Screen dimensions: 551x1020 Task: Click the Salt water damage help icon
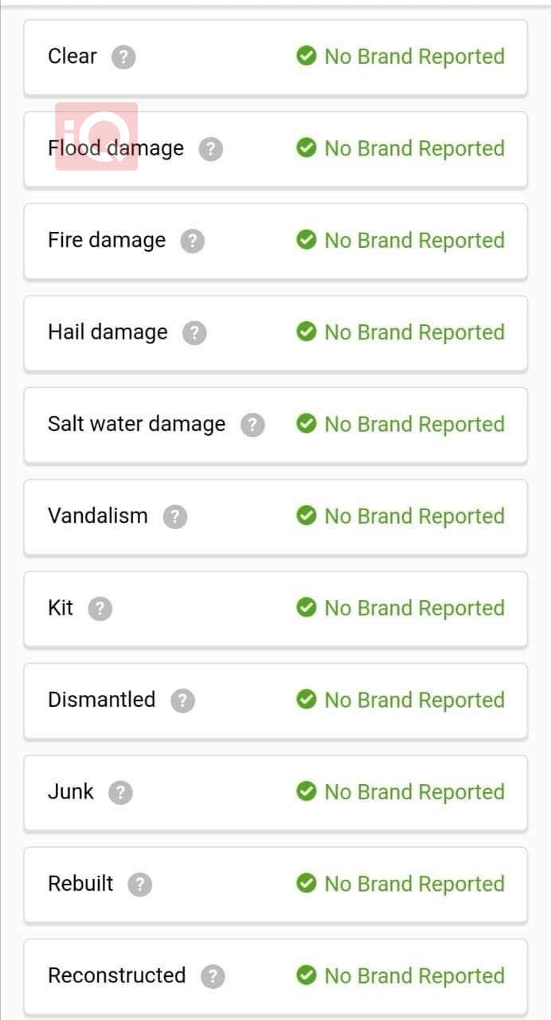pyautogui.click(x=252, y=425)
